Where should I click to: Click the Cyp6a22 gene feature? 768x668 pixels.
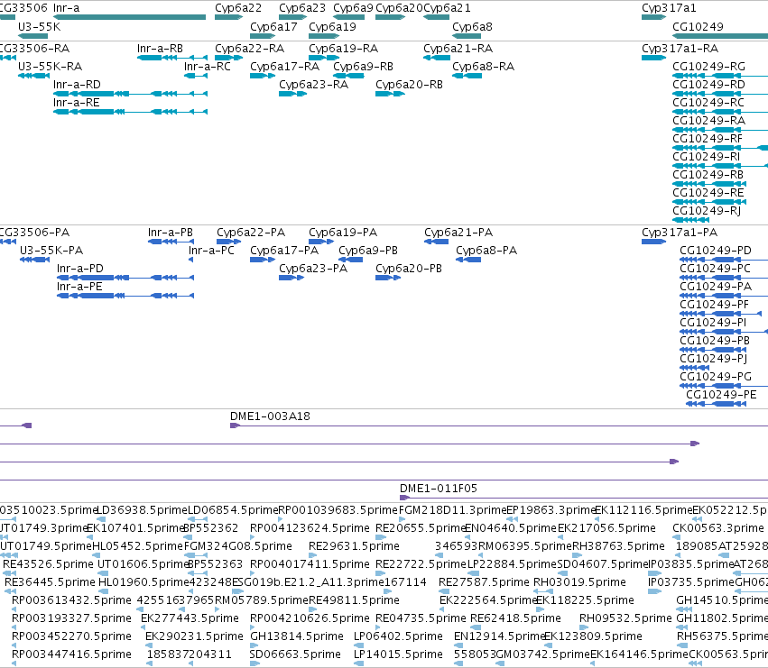[228, 17]
